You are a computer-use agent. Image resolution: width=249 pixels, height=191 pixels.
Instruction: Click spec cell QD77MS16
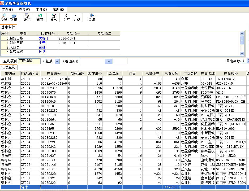click(x=231, y=88)
